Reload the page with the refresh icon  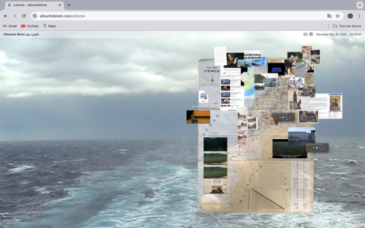[x=24, y=16]
